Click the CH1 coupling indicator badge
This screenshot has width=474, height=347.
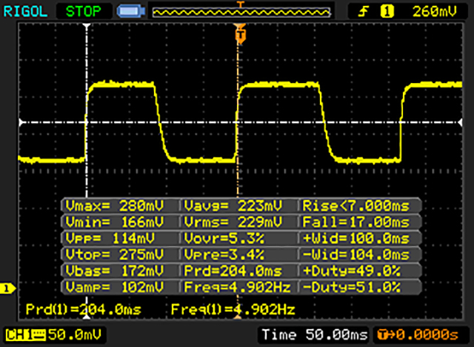25,335
